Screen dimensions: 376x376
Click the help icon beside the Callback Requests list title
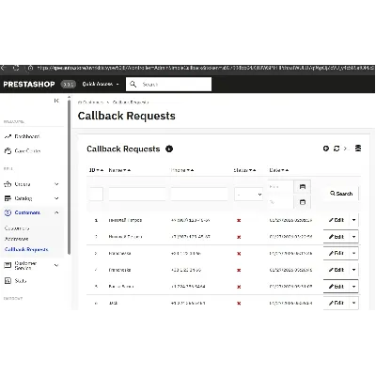tap(169, 149)
